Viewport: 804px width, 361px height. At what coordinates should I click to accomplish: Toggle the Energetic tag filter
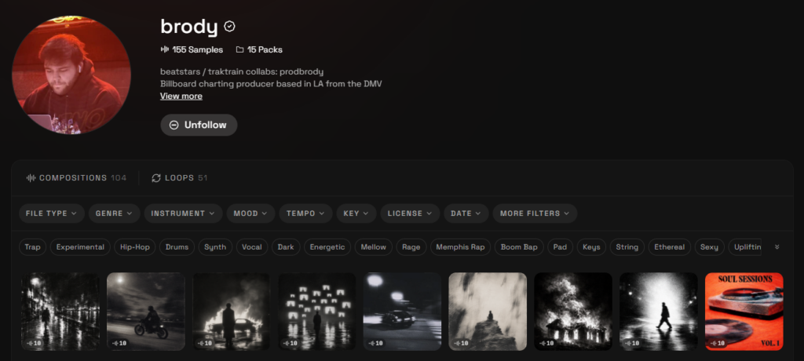tap(327, 247)
